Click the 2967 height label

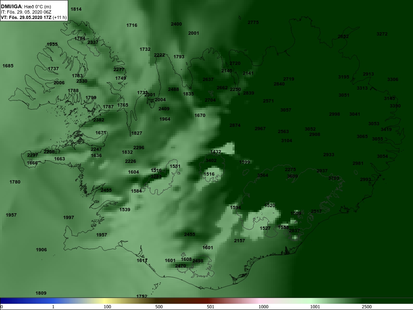(x=260, y=129)
